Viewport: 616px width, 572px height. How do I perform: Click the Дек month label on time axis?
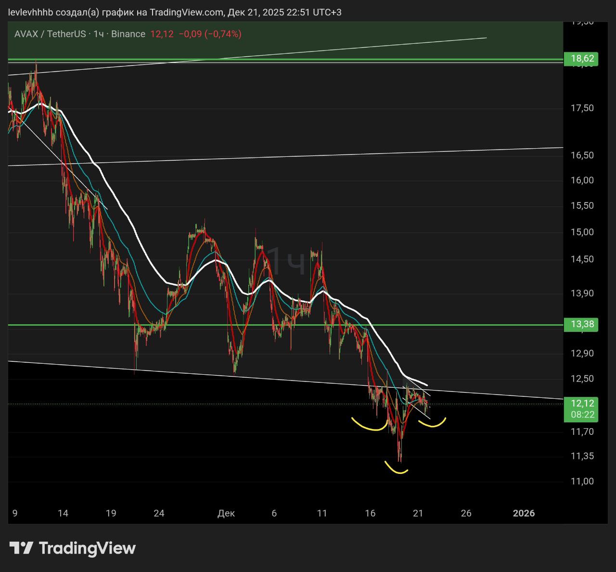click(226, 513)
